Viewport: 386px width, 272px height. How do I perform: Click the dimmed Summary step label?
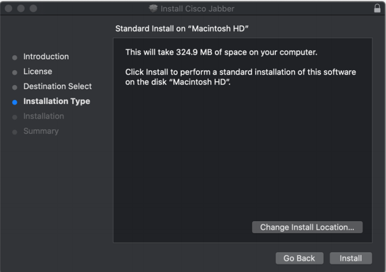pos(41,131)
